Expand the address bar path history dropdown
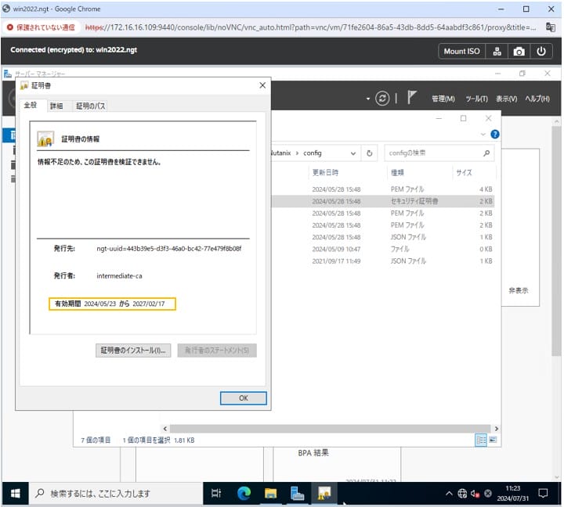The width and height of the screenshot is (564, 507). click(353, 153)
